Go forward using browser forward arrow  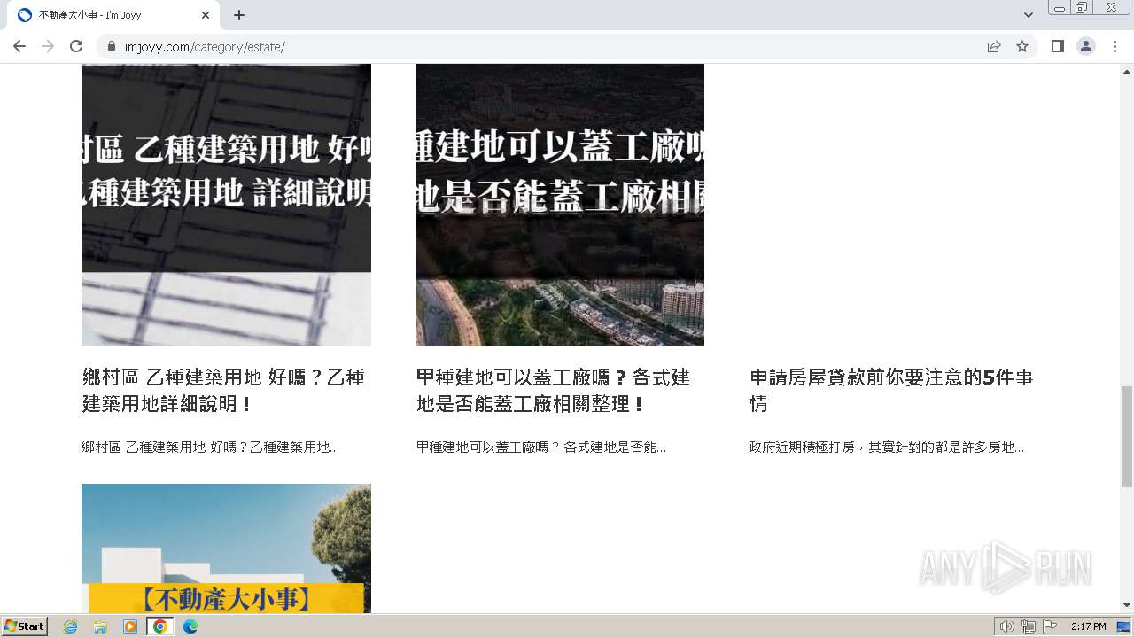48,46
